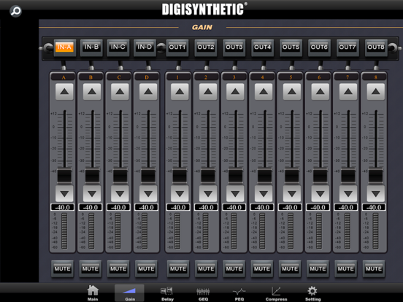Mute output channel 1
The height and width of the screenshot is (302, 403).
(178, 269)
